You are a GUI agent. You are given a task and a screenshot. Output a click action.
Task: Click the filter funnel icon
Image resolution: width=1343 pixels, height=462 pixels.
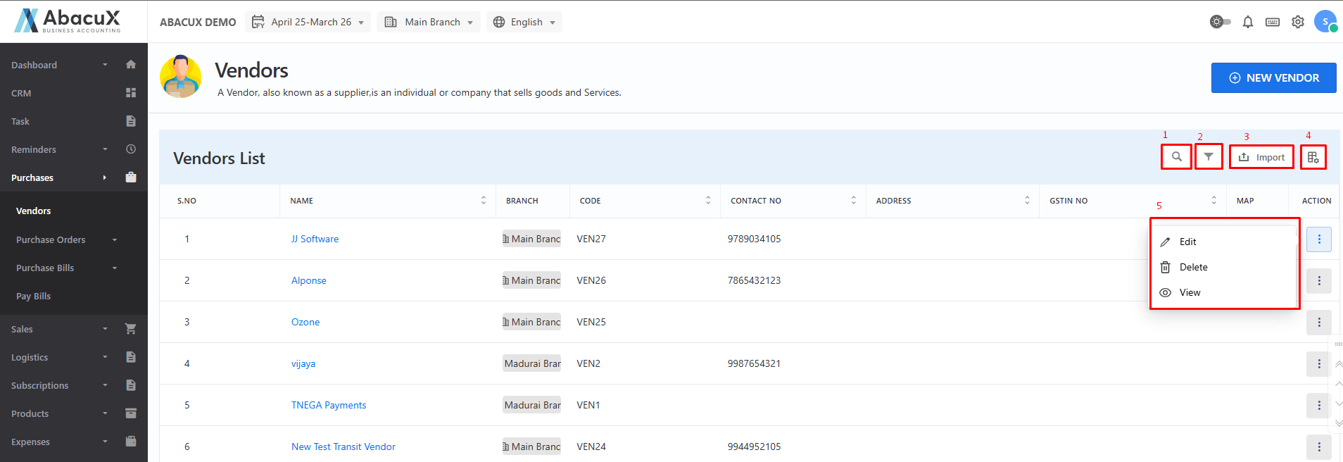tap(1208, 157)
